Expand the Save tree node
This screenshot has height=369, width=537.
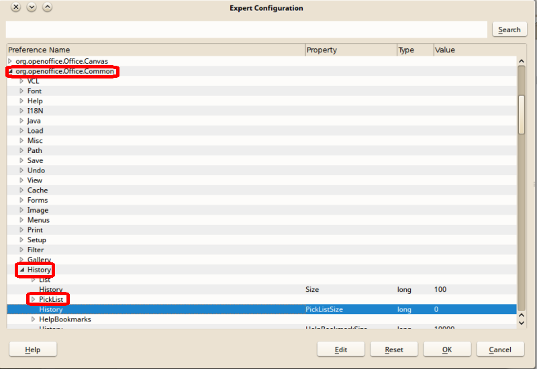[x=21, y=160]
